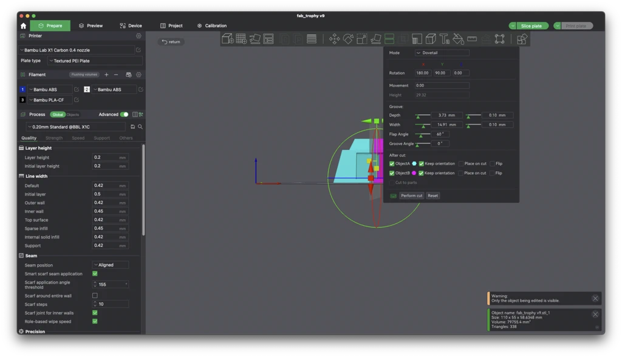Viewport: 622px width, 357px height.
Task: Select the Move tool with four arrows
Action: pyautogui.click(x=335, y=39)
